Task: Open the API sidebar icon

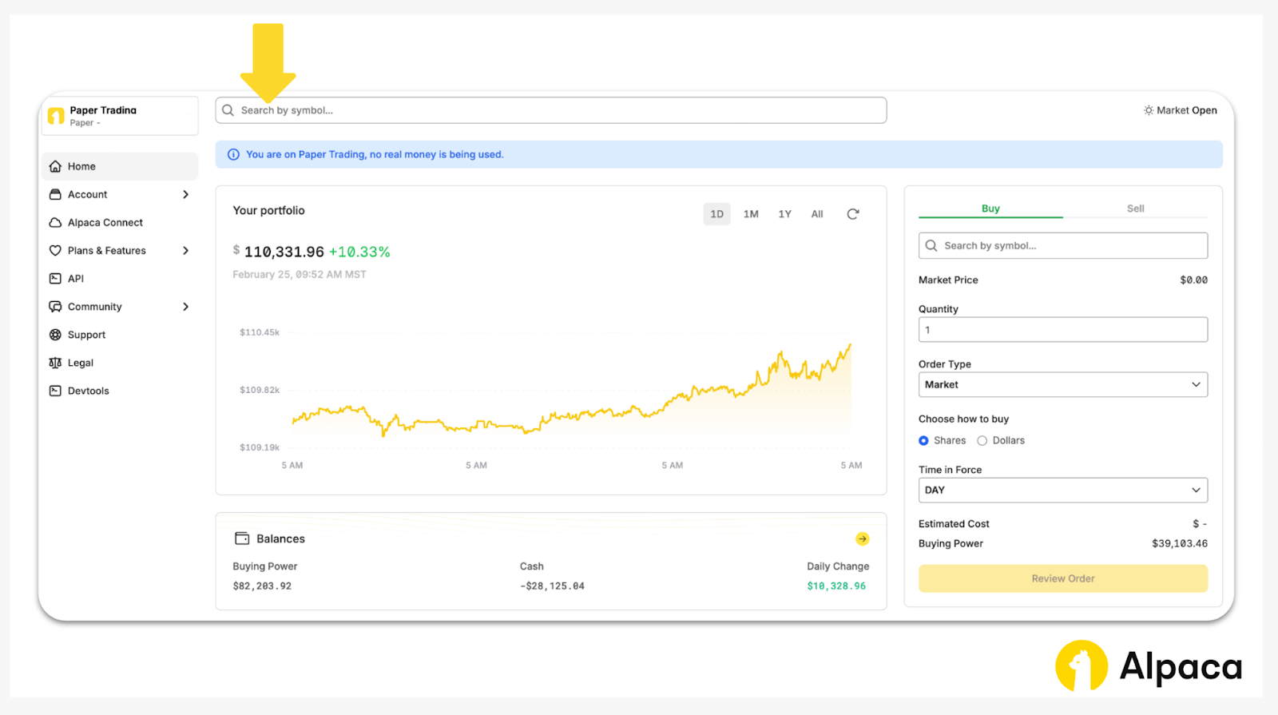Action: point(55,279)
